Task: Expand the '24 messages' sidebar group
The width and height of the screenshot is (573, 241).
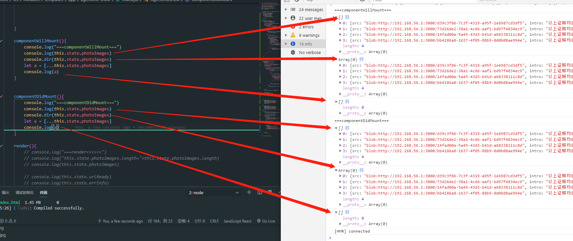Action: 286,9
